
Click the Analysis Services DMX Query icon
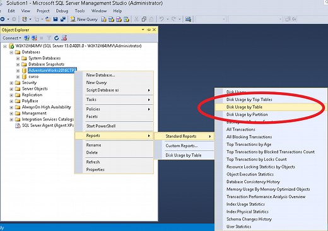tap(119, 20)
